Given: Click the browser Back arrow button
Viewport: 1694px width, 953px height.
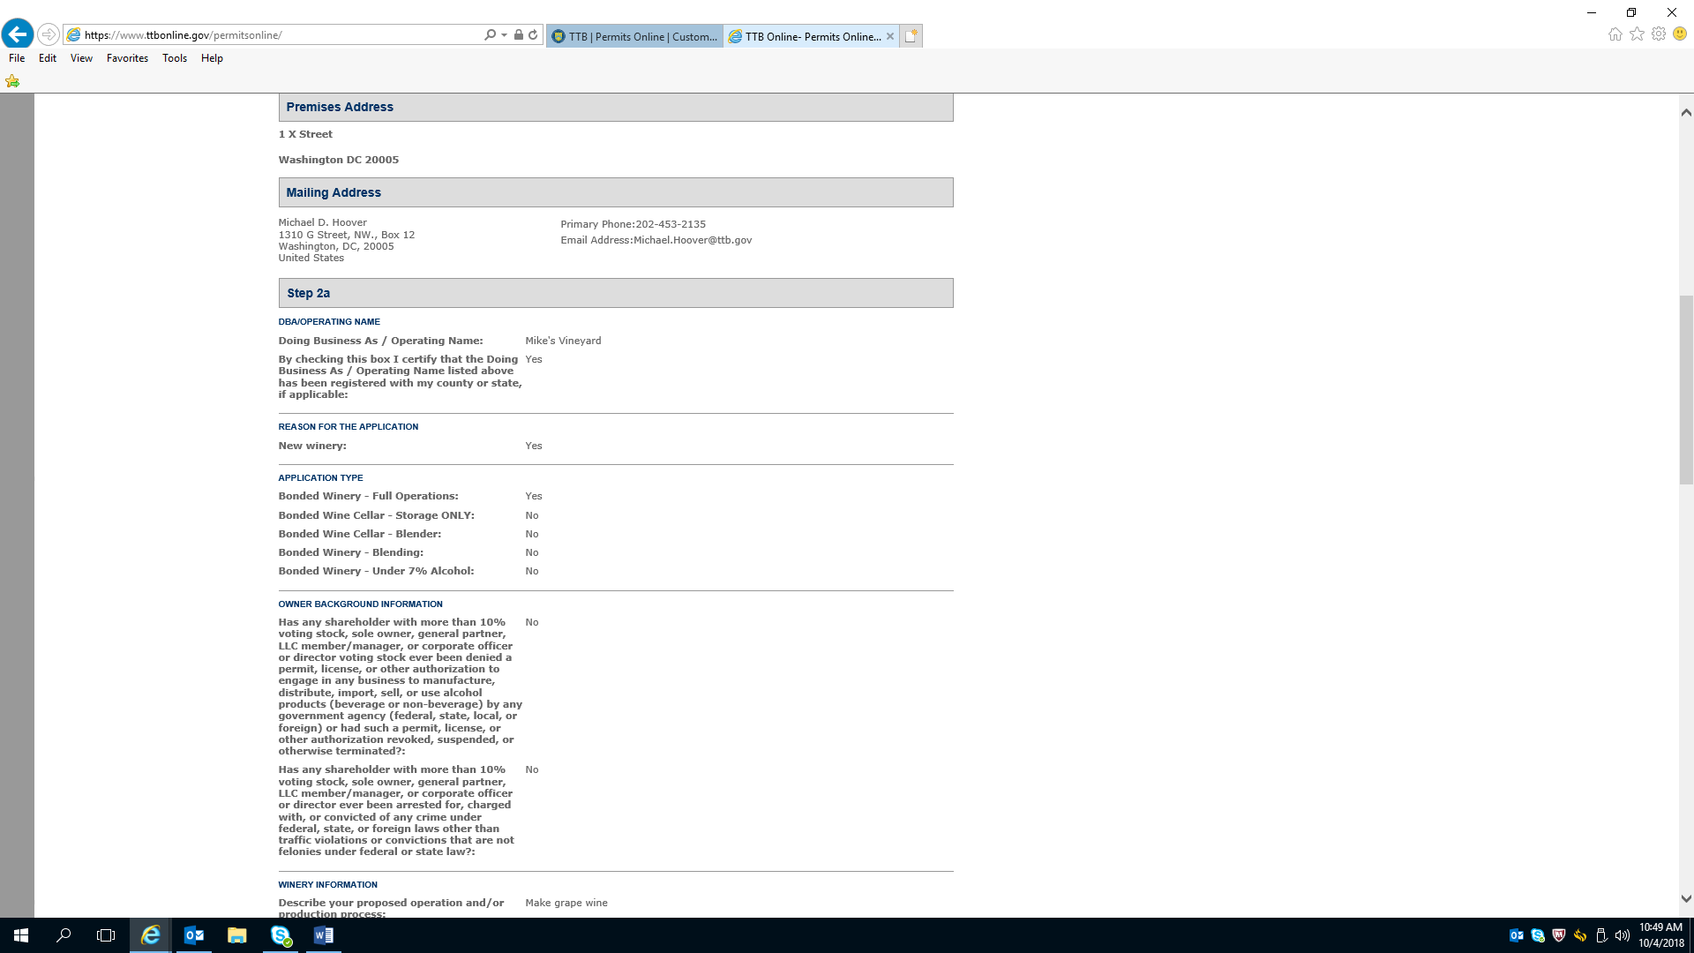Looking at the screenshot, I should point(18,34).
